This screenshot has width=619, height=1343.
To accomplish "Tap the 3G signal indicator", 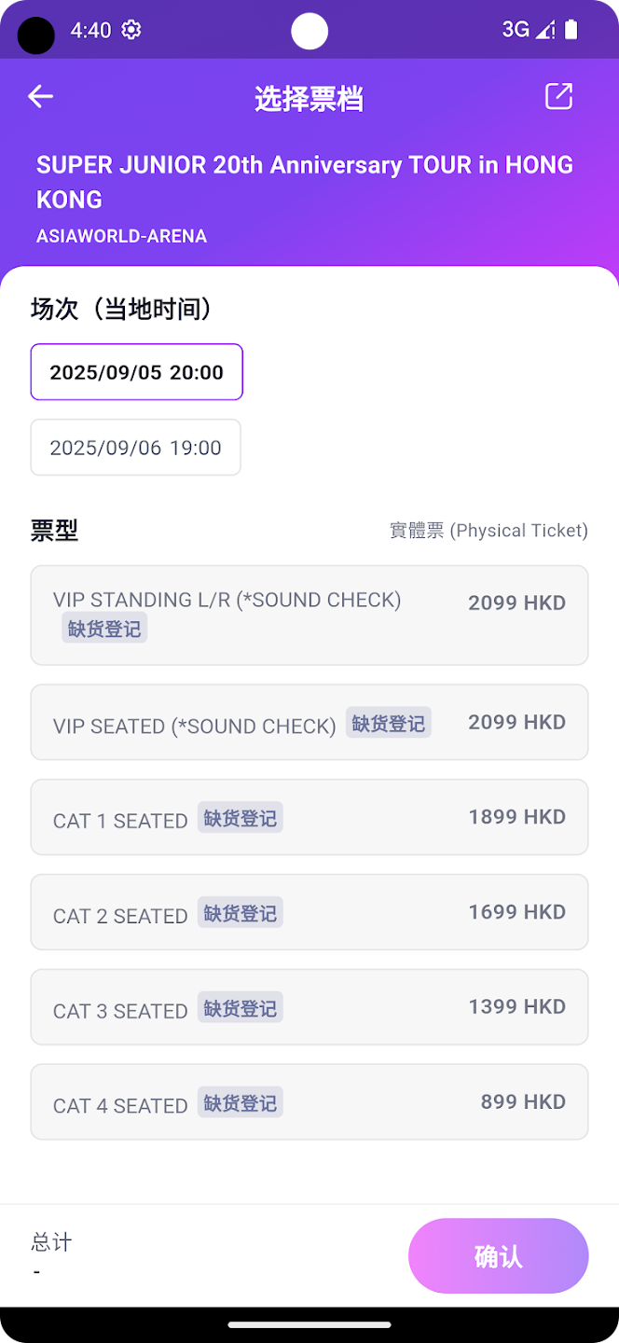I will pyautogui.click(x=516, y=30).
